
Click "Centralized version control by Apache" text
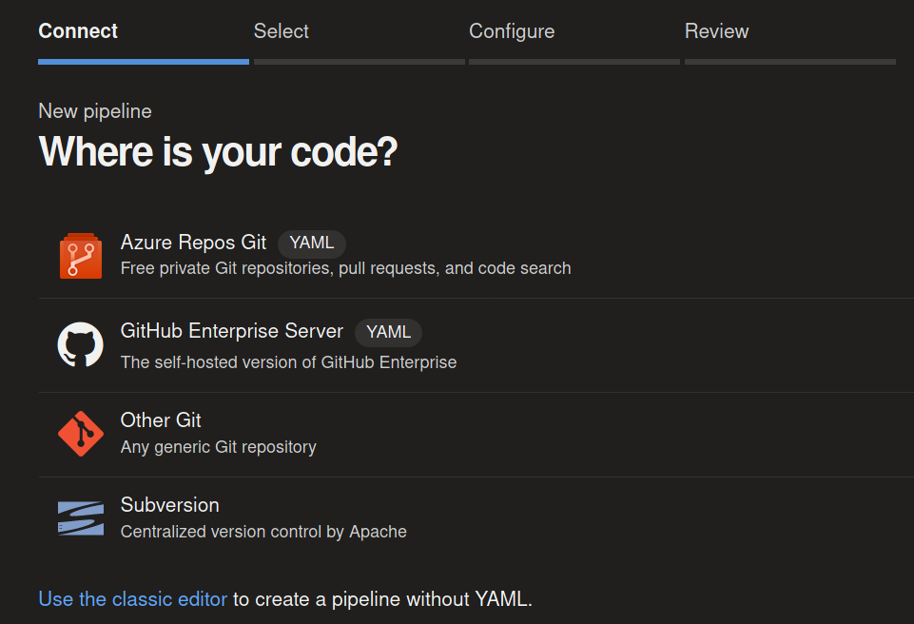click(263, 532)
